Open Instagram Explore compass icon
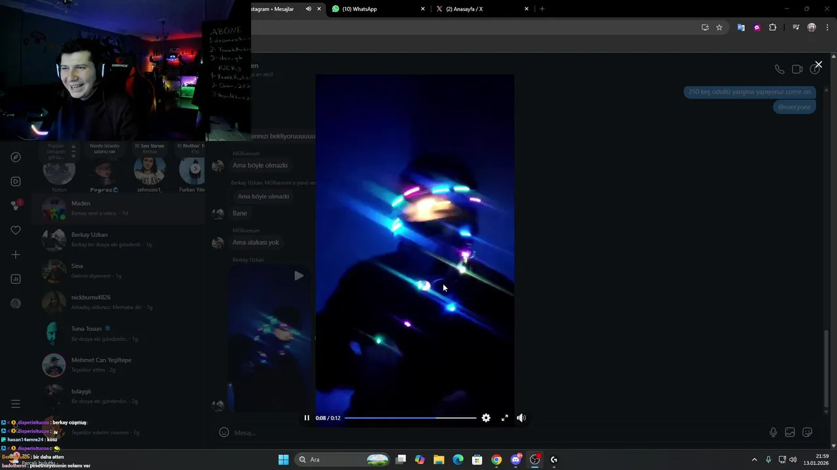This screenshot has width=837, height=470. 16,157
